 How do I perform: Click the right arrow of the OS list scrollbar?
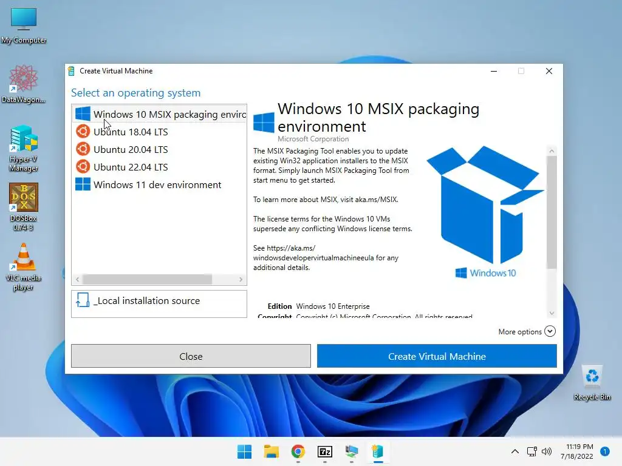pos(241,279)
